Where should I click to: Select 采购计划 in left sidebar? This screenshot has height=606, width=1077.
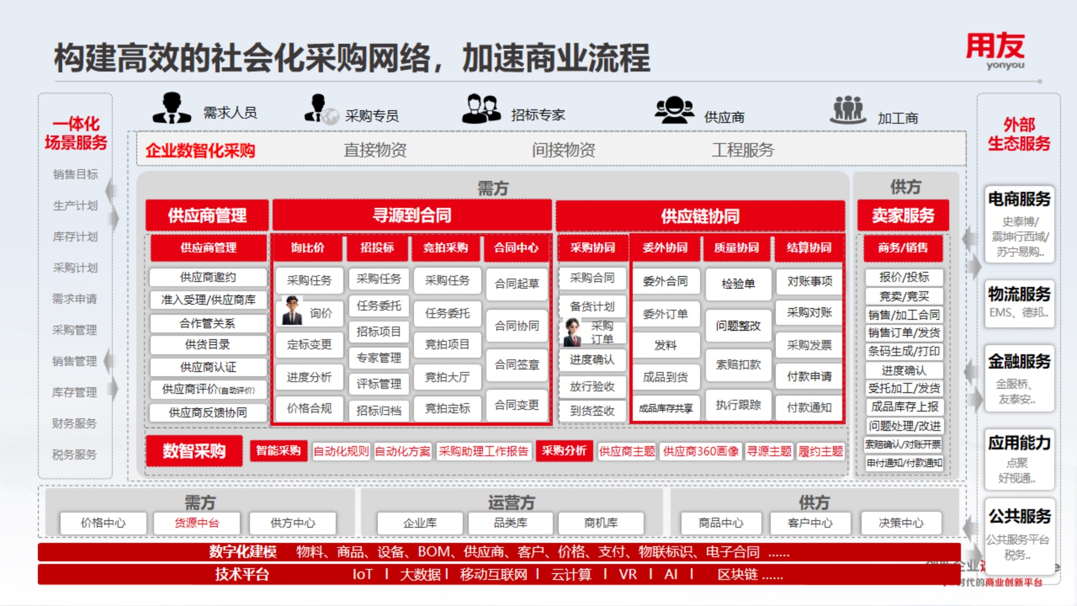(x=75, y=268)
